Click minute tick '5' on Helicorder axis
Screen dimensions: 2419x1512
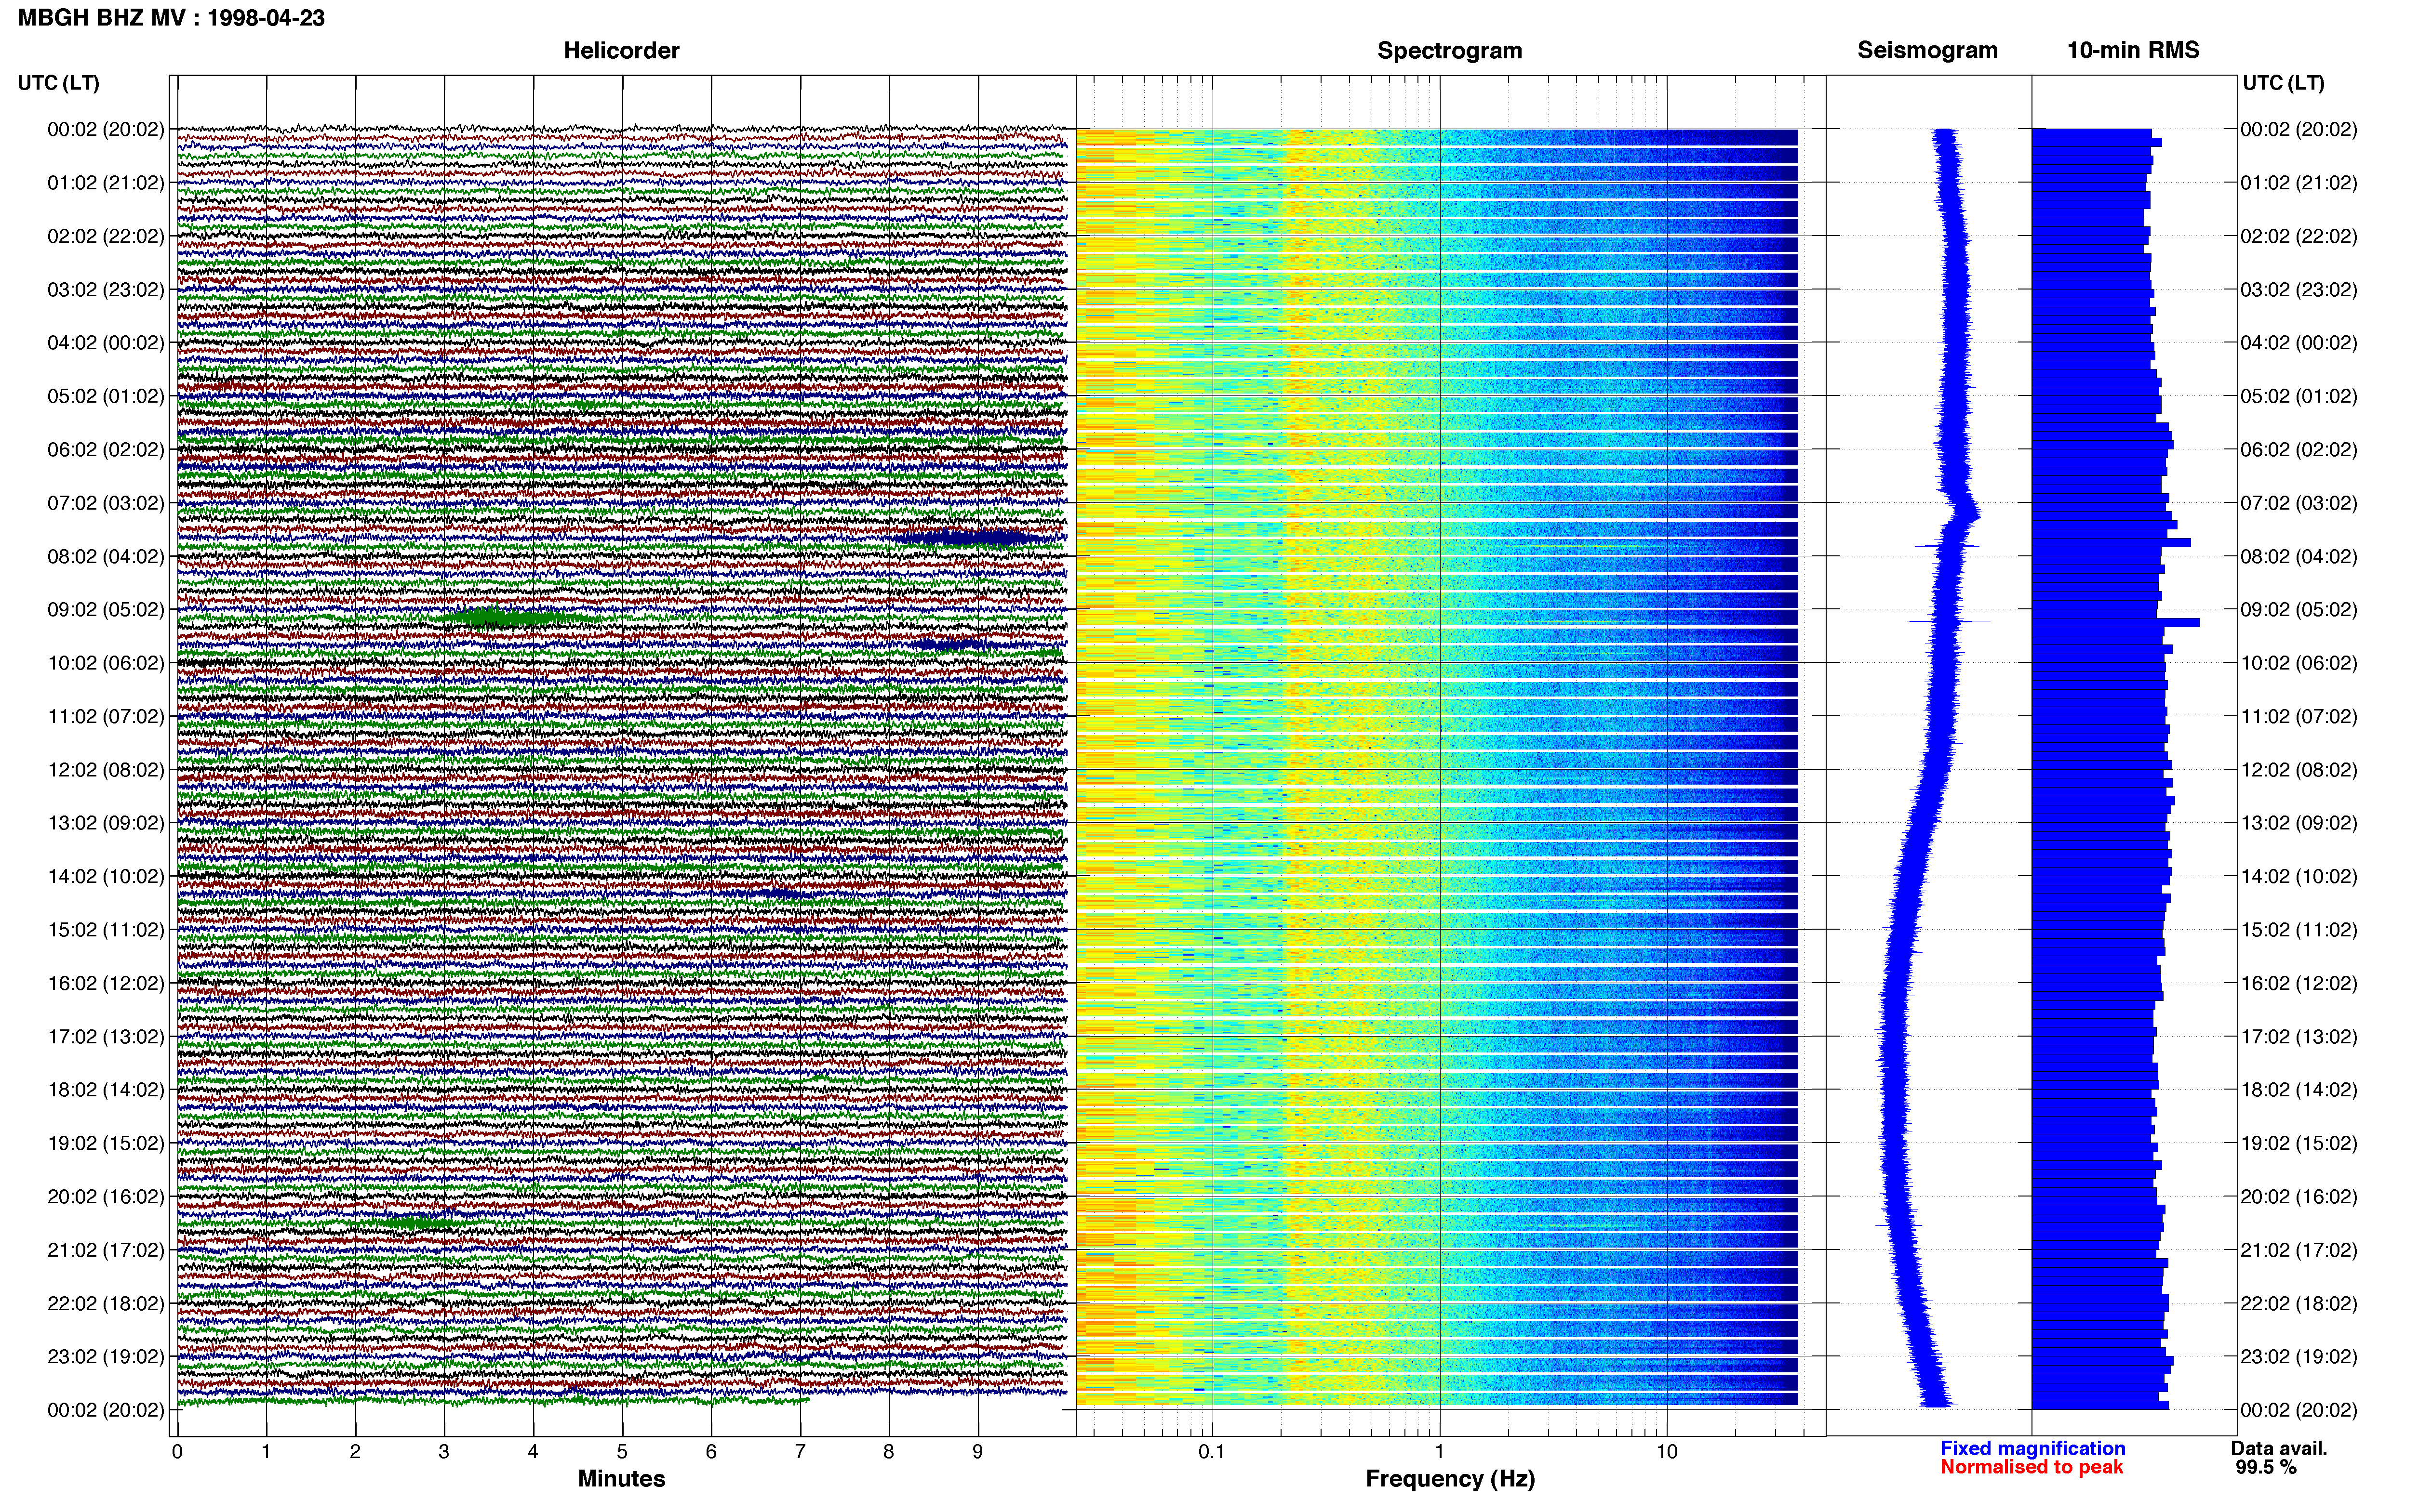622,1452
